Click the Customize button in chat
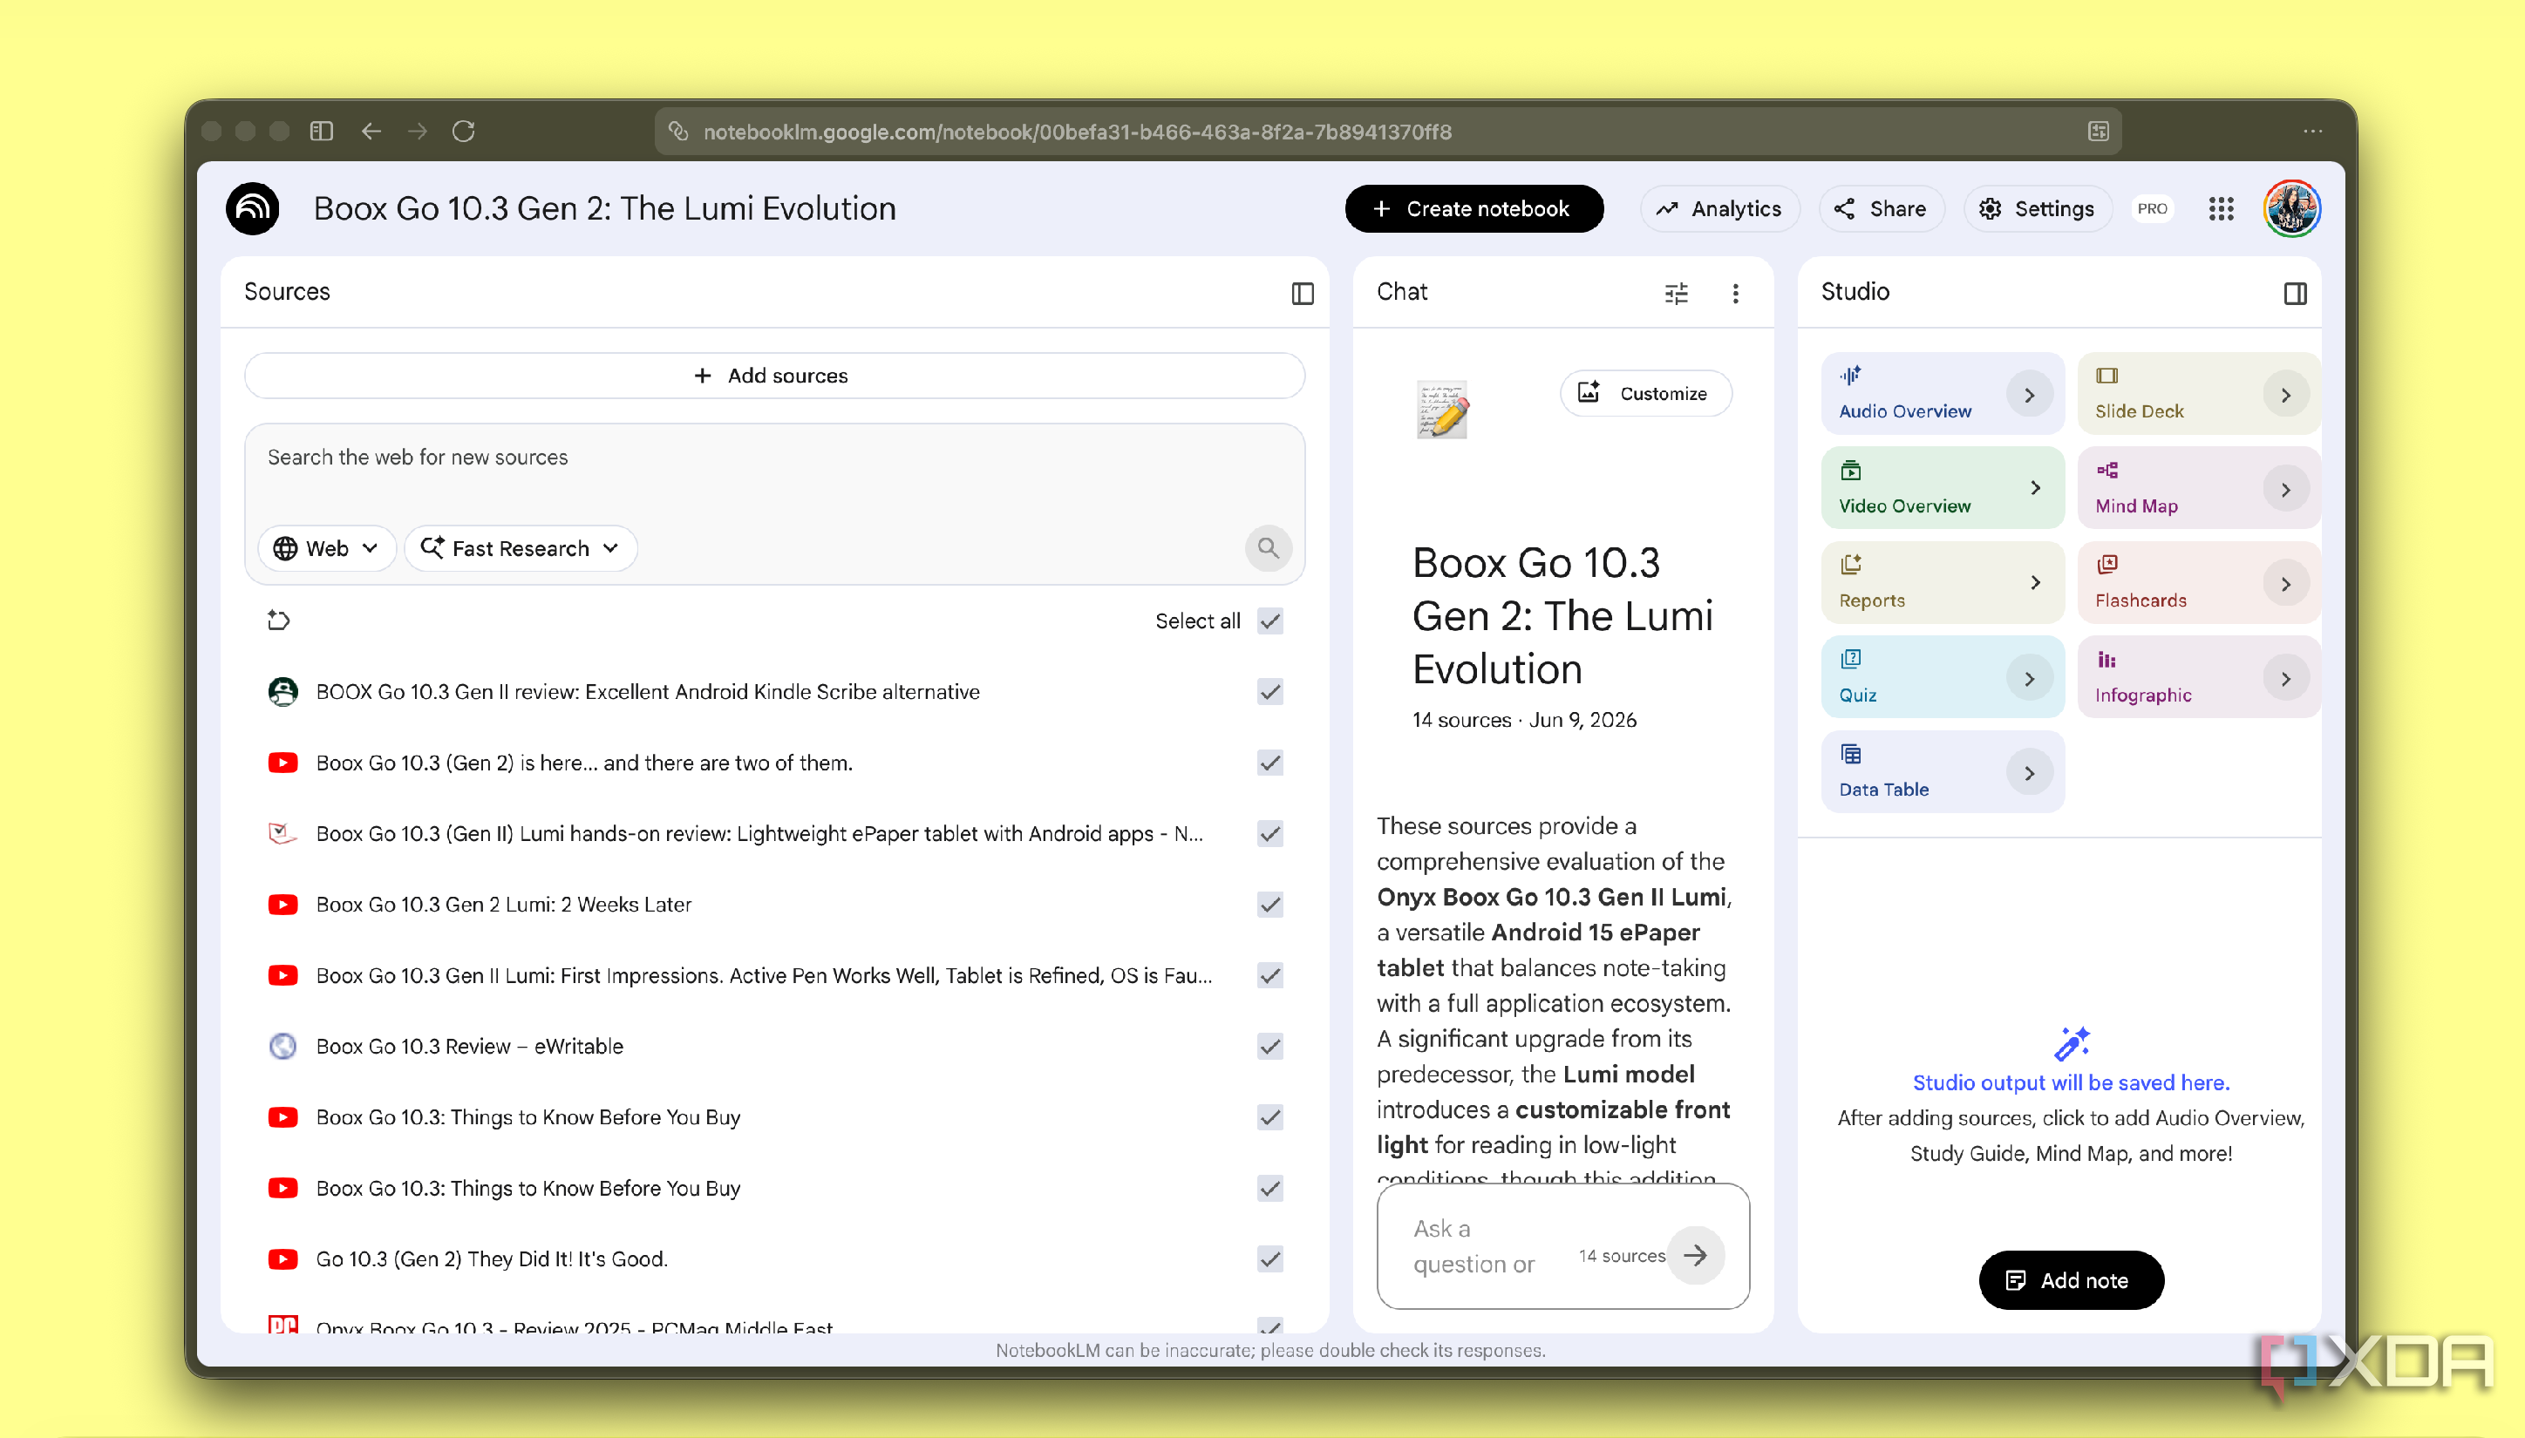This screenshot has height=1438, width=2525. point(1644,393)
